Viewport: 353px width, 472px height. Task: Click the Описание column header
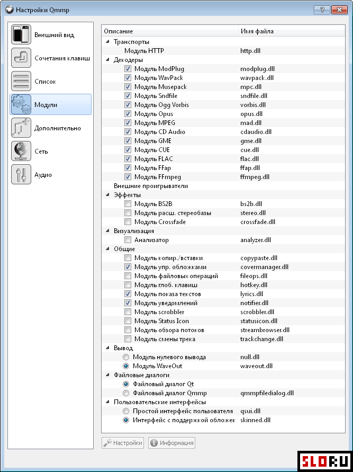point(170,31)
